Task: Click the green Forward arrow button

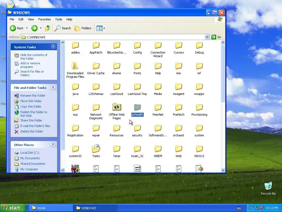Action: 34,28
